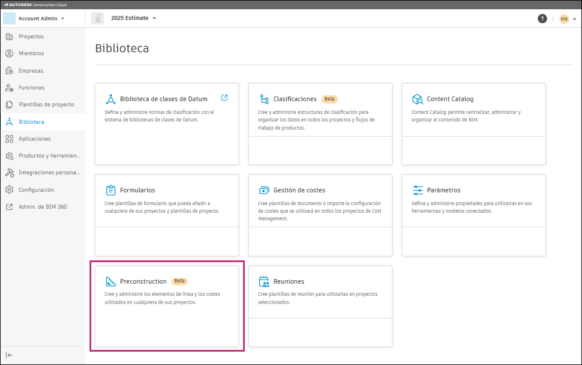The height and width of the screenshot is (365, 582).
Task: Click the Datum class library card icon
Action: click(110, 99)
